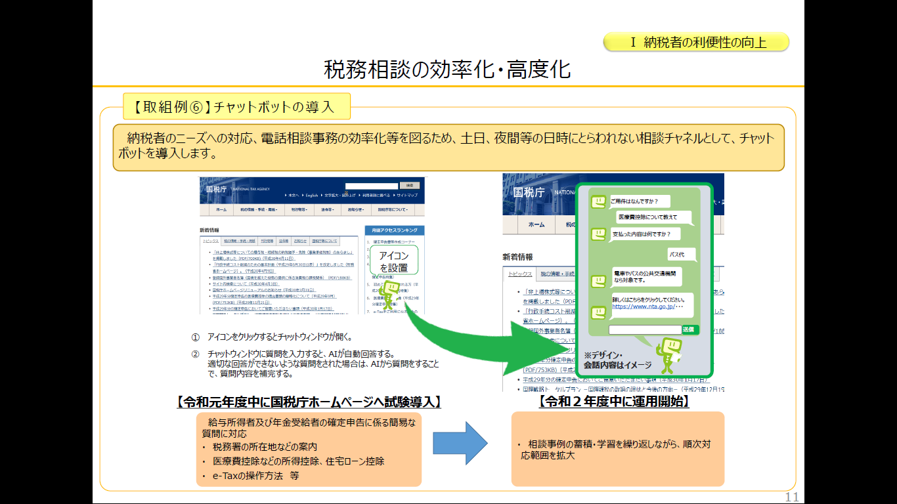Expand 国税庁等について navigation dropdown
897x504 pixels.
[393, 209]
